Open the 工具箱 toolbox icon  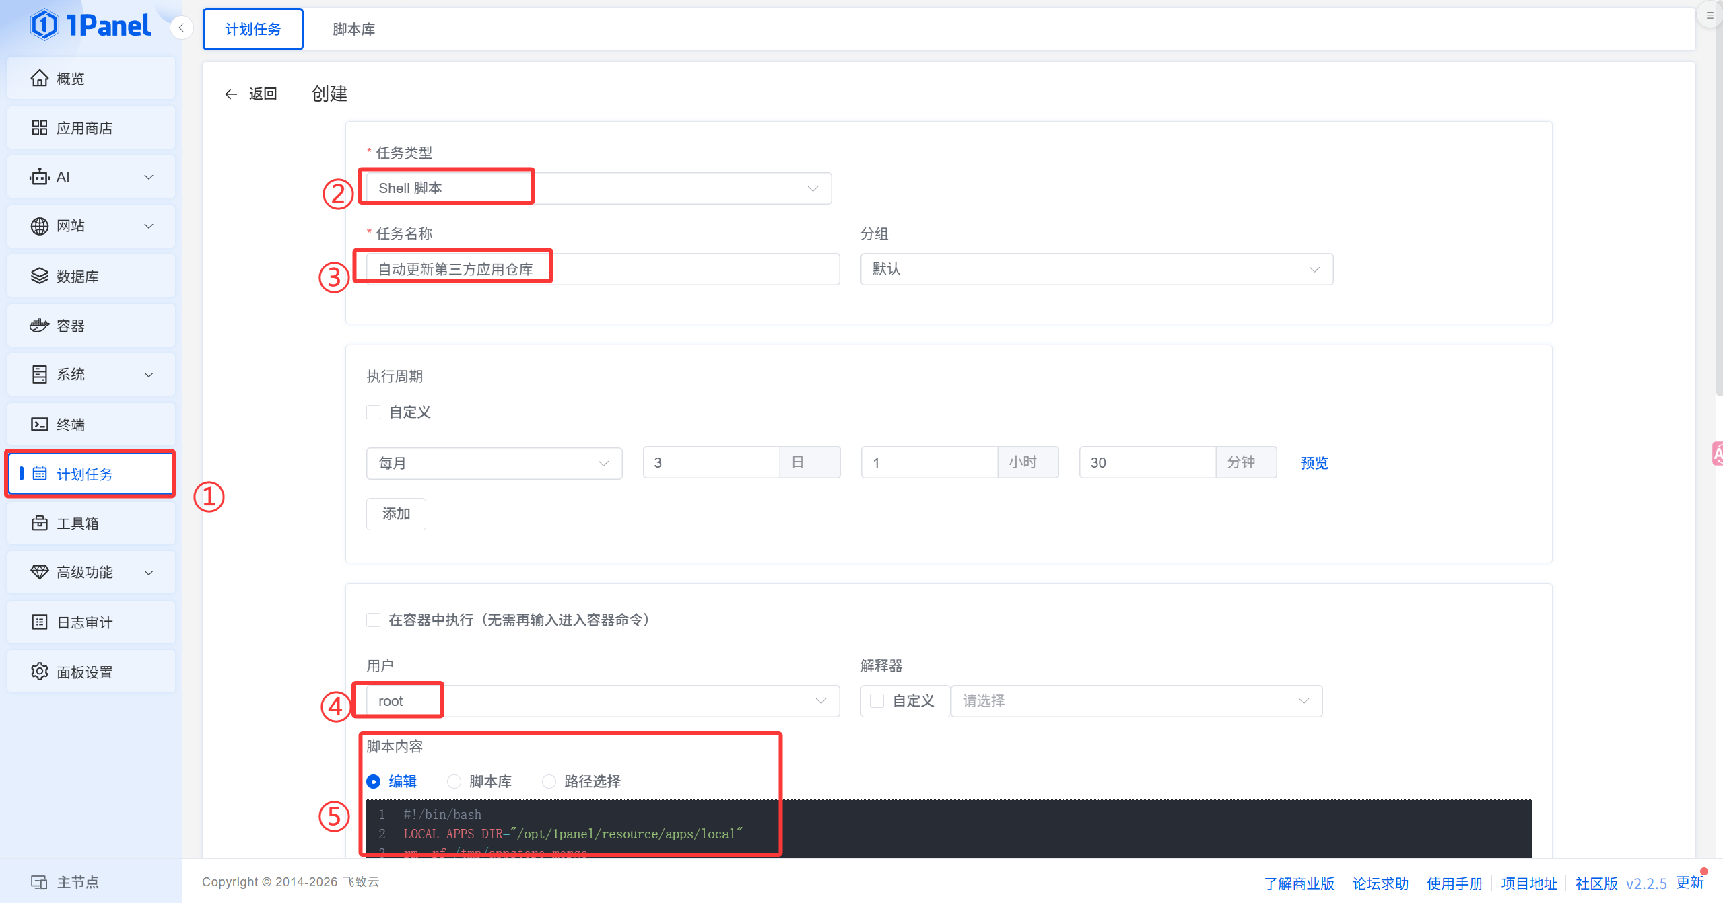tap(40, 523)
